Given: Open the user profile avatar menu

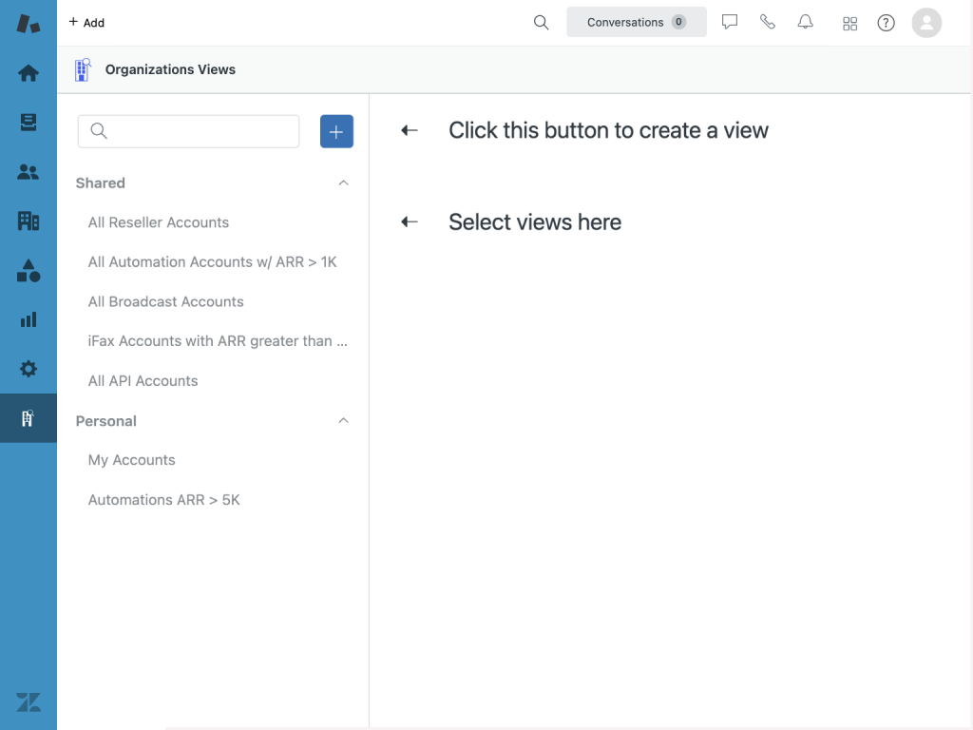Looking at the screenshot, I should click(x=926, y=23).
